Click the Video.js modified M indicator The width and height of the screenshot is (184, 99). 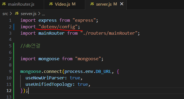point(74,4)
